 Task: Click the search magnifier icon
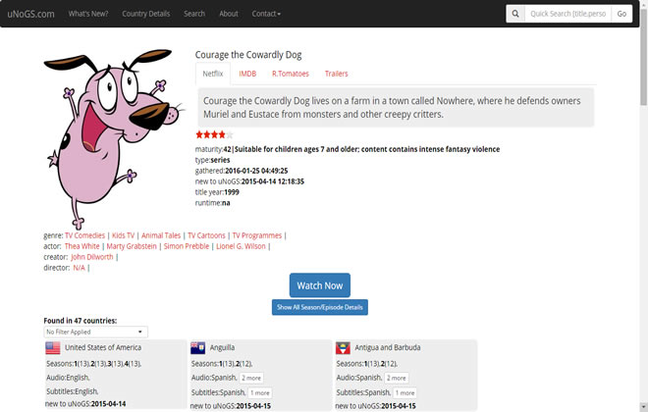click(x=515, y=14)
